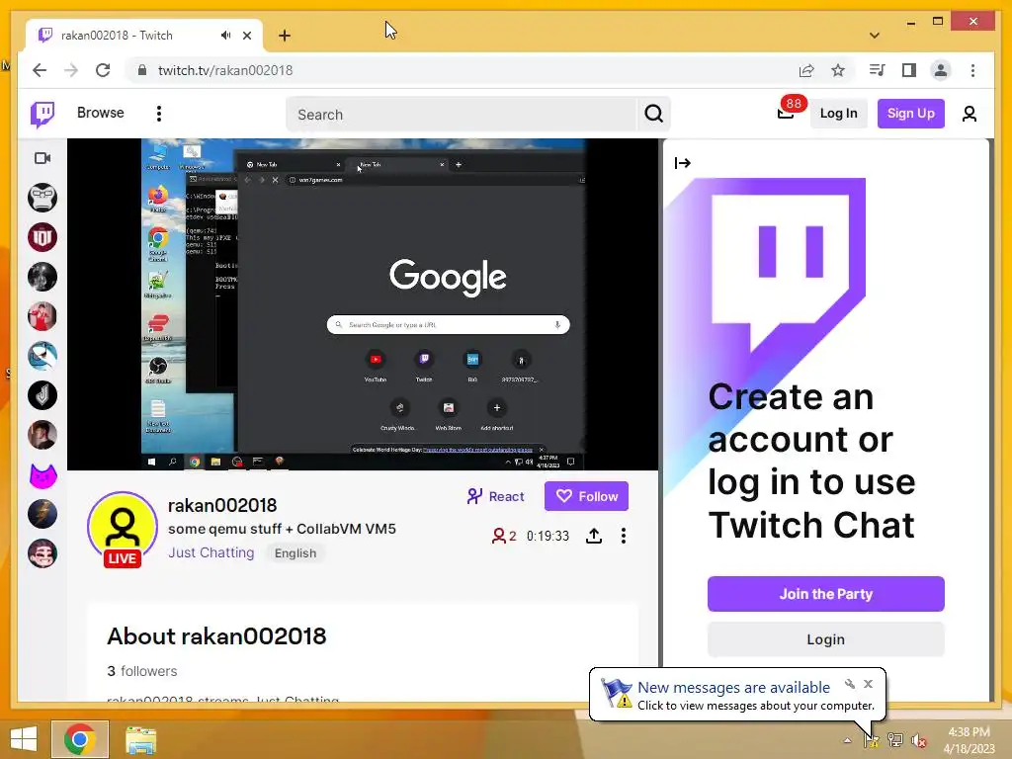Click the taskbar clock showing 4:38 PM

pos(969,740)
